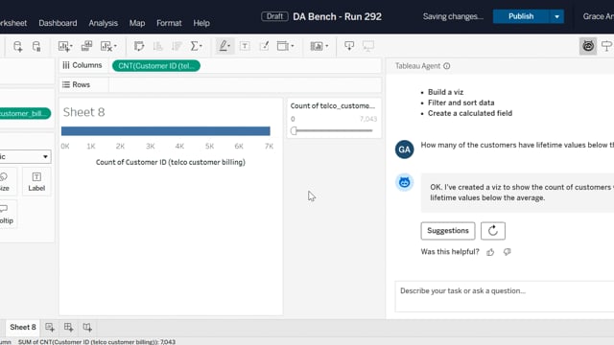This screenshot has height=345, width=614.
Task: Open the Publish dropdown arrow
Action: point(556,16)
